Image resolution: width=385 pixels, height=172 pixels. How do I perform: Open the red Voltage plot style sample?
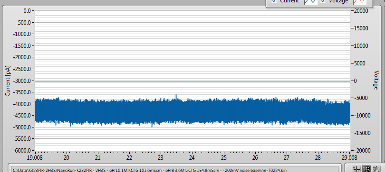tap(359, 2)
